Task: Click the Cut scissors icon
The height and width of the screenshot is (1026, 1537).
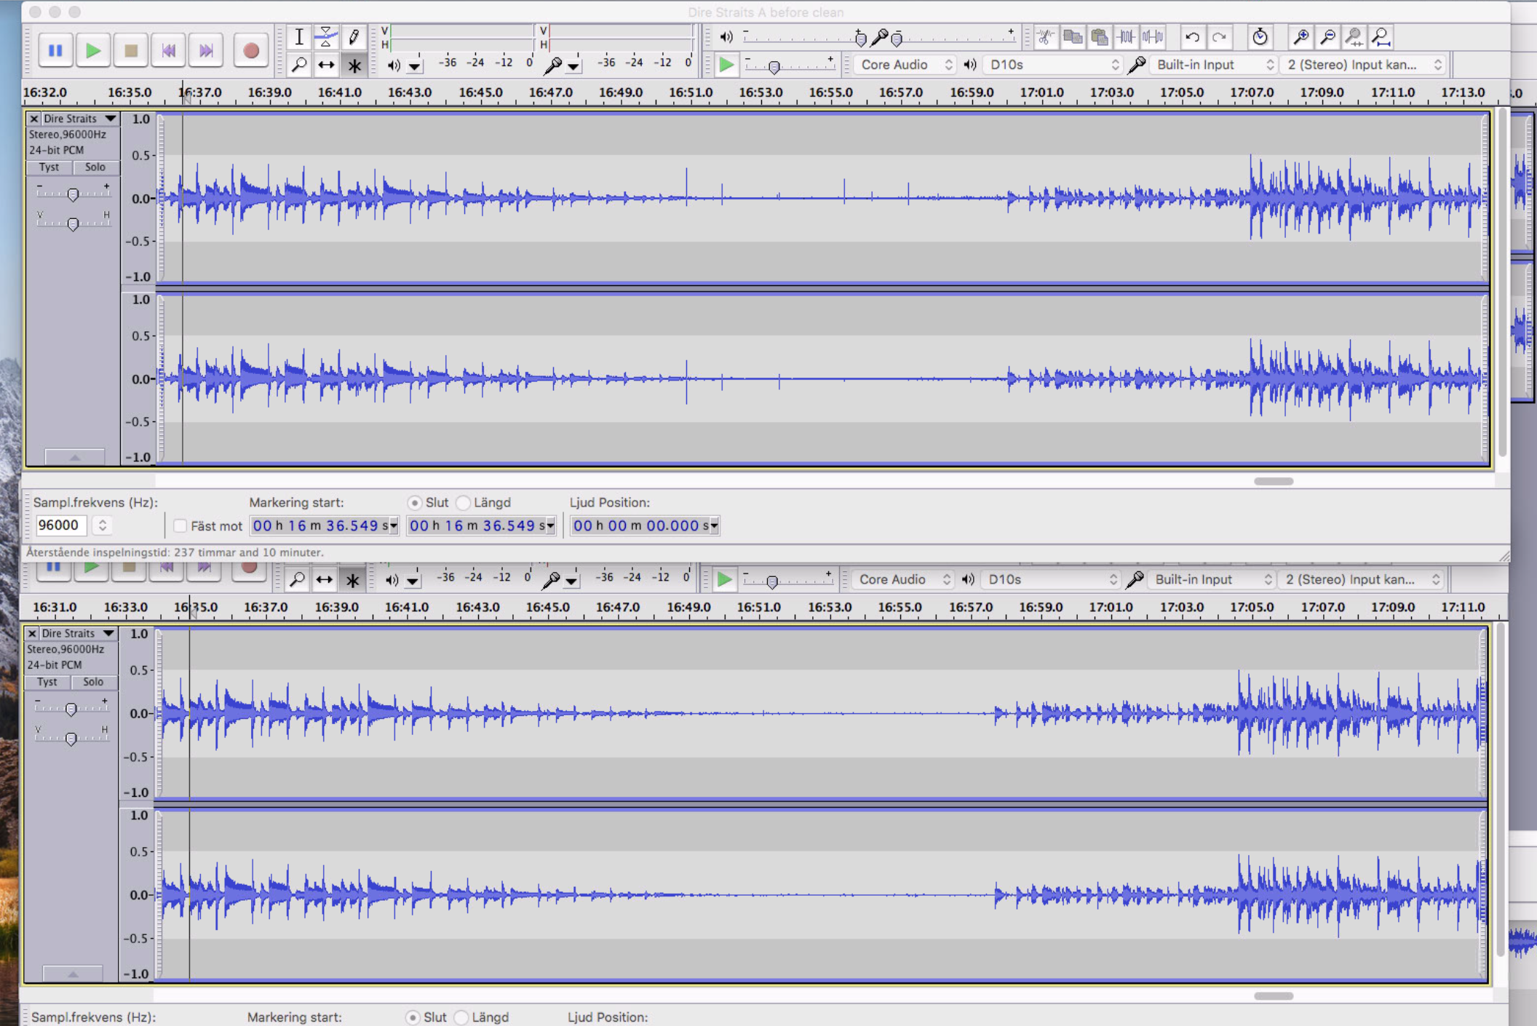Action: (1046, 36)
